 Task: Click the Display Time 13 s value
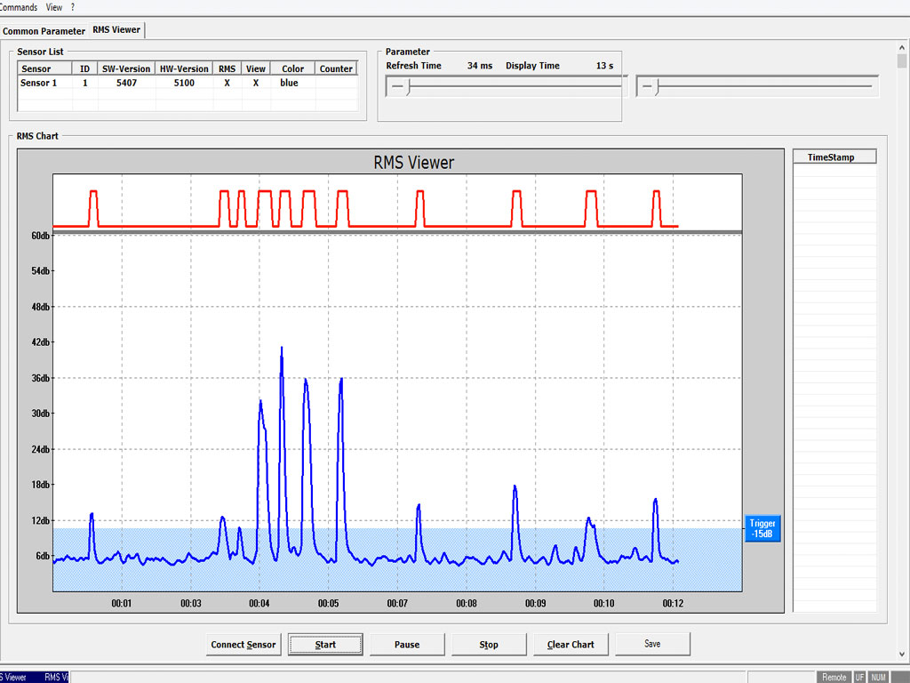604,66
